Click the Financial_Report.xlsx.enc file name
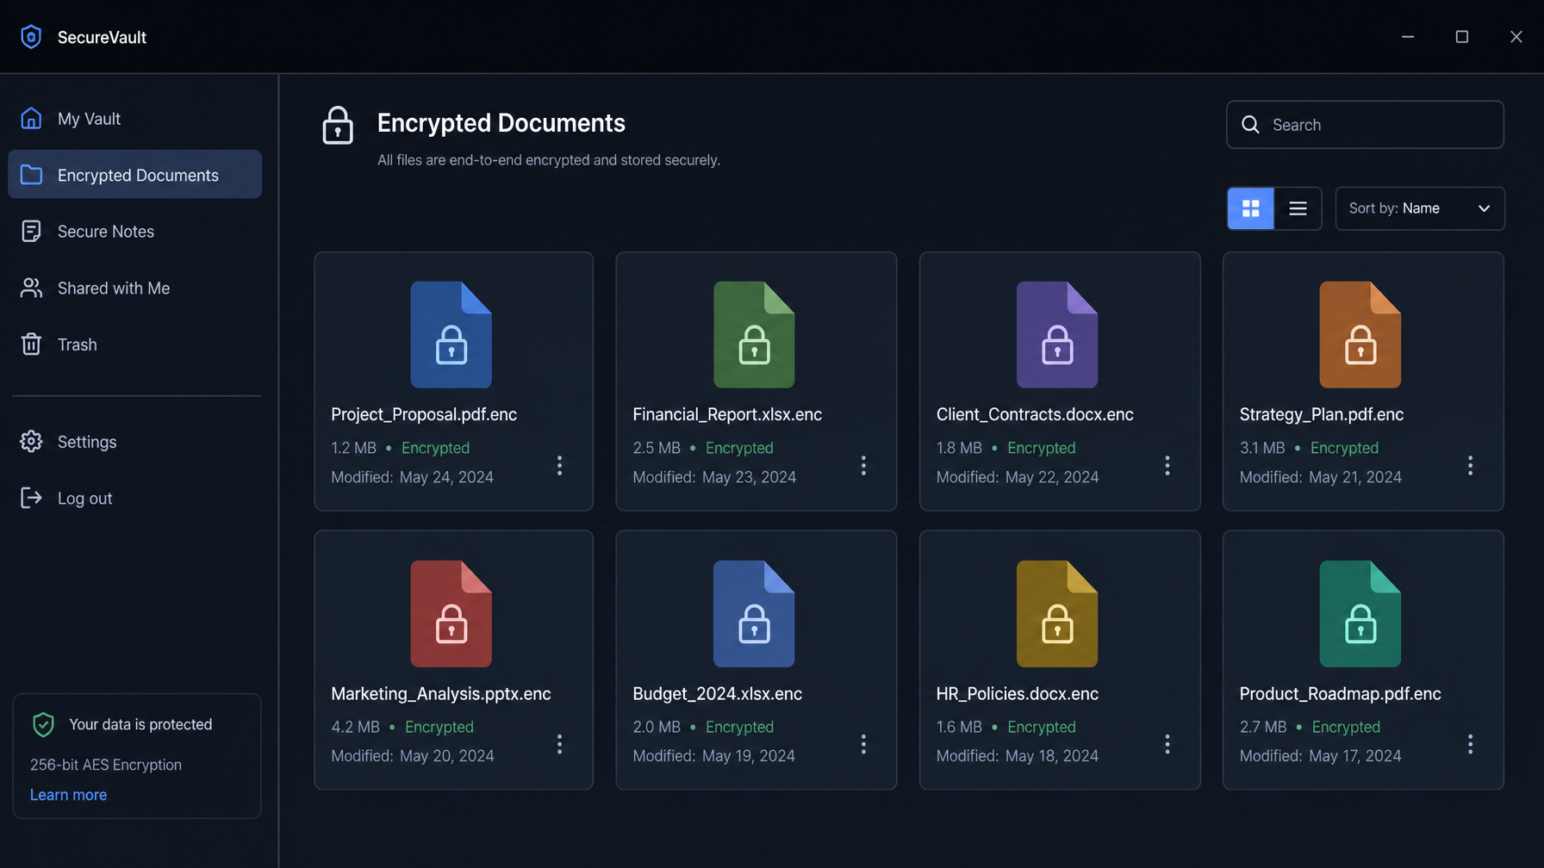Screen dimensions: 1544x868 (x=727, y=415)
